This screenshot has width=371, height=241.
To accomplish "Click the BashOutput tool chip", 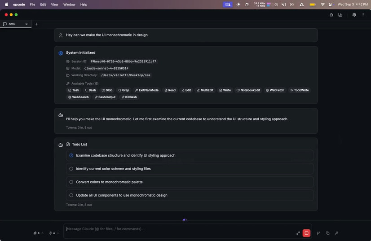I will pos(105,97).
